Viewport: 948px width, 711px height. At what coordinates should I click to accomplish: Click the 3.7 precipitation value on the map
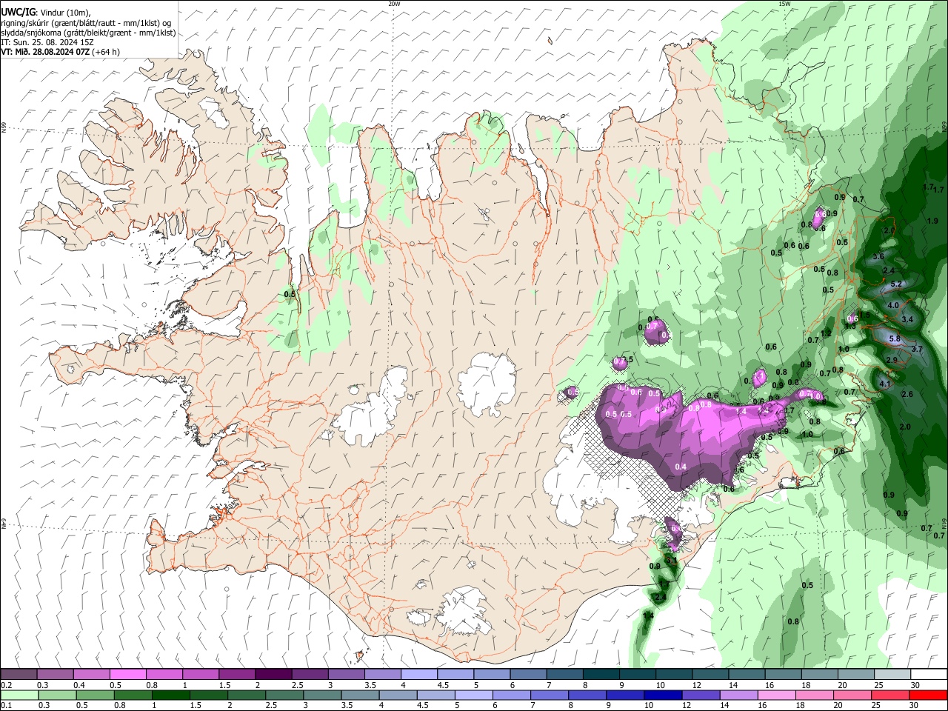[x=916, y=349]
